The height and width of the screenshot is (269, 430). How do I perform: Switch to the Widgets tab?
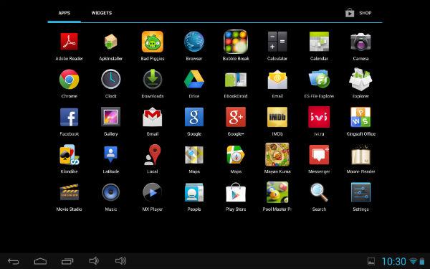102,13
